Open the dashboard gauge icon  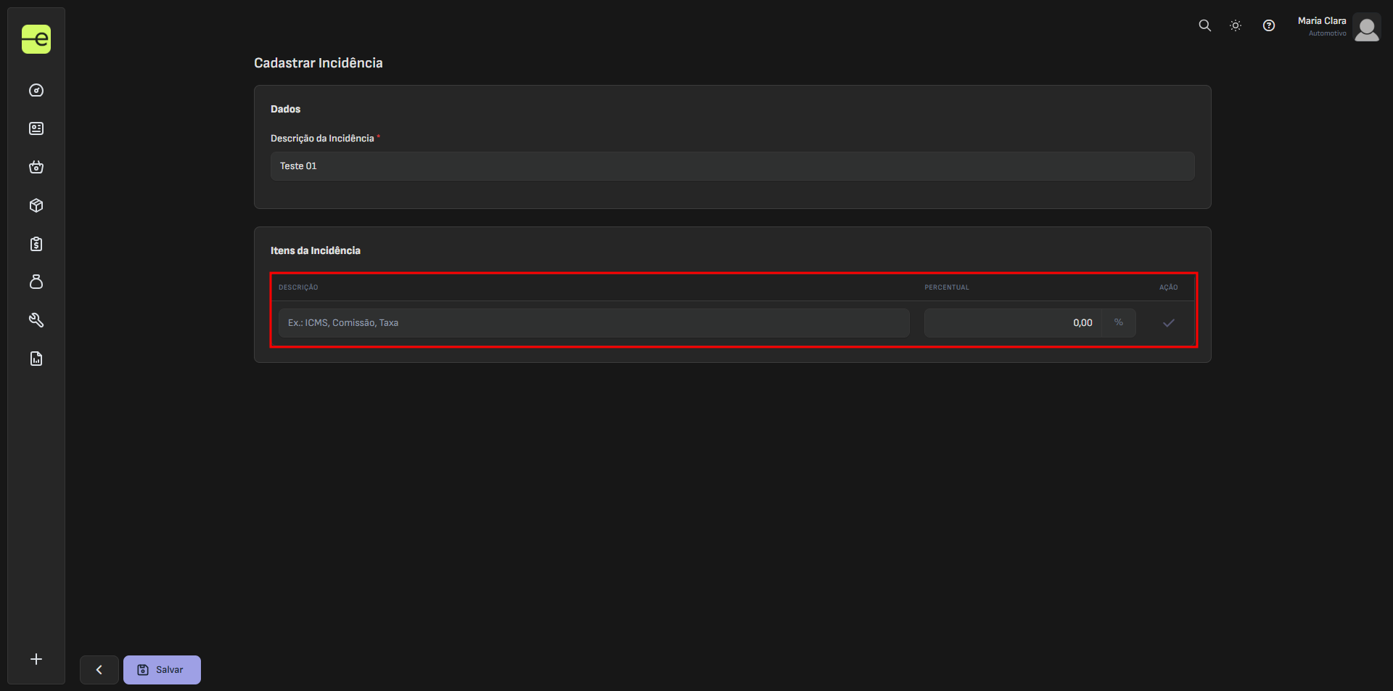(36, 91)
